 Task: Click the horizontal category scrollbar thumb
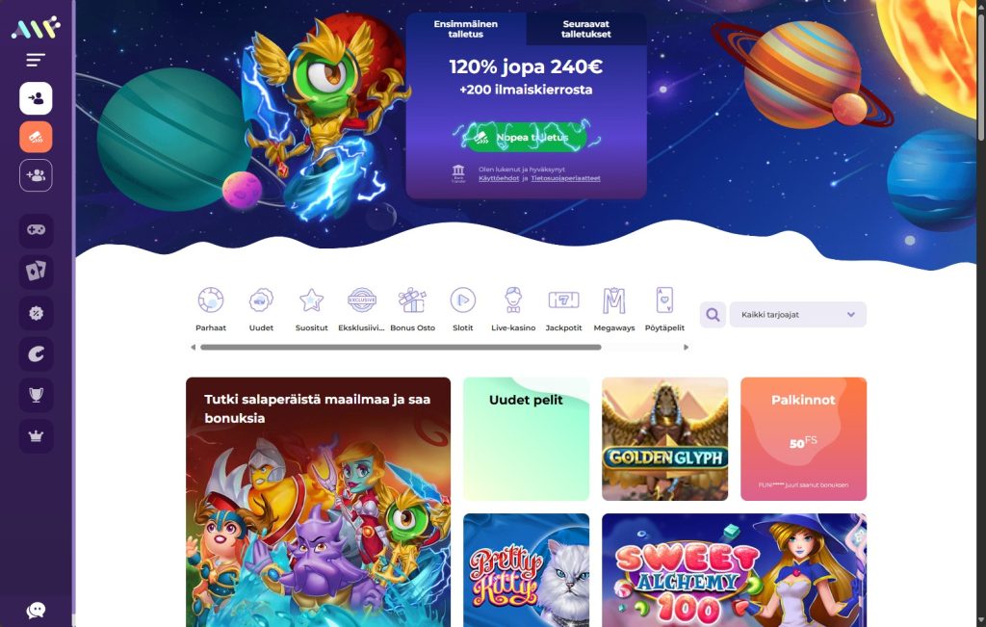coord(401,347)
